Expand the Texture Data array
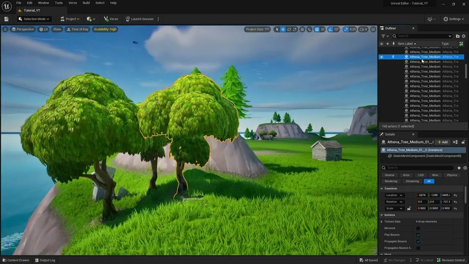Screen dimensions: 469x264 pyautogui.click(x=381, y=221)
